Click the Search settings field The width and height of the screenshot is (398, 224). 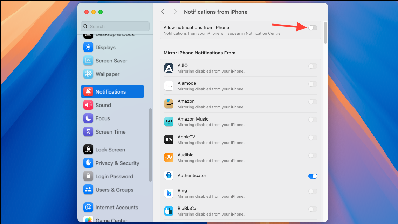coord(115,26)
